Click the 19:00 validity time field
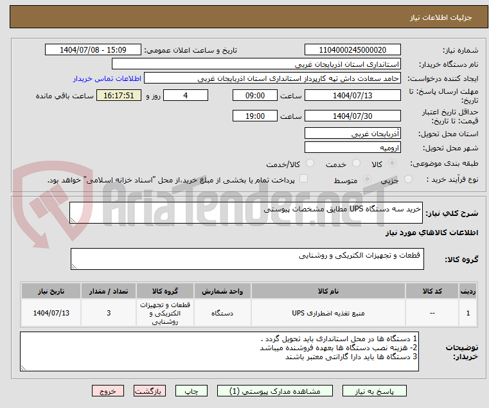The image size is (489, 408). pyautogui.click(x=255, y=116)
